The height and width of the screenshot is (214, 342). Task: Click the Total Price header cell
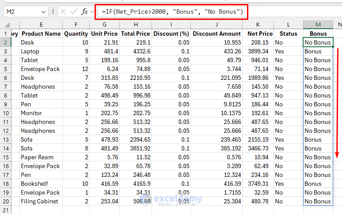pyautogui.click(x=136, y=34)
